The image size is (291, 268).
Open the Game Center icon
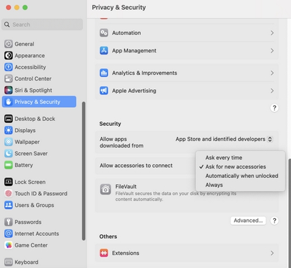click(x=8, y=245)
